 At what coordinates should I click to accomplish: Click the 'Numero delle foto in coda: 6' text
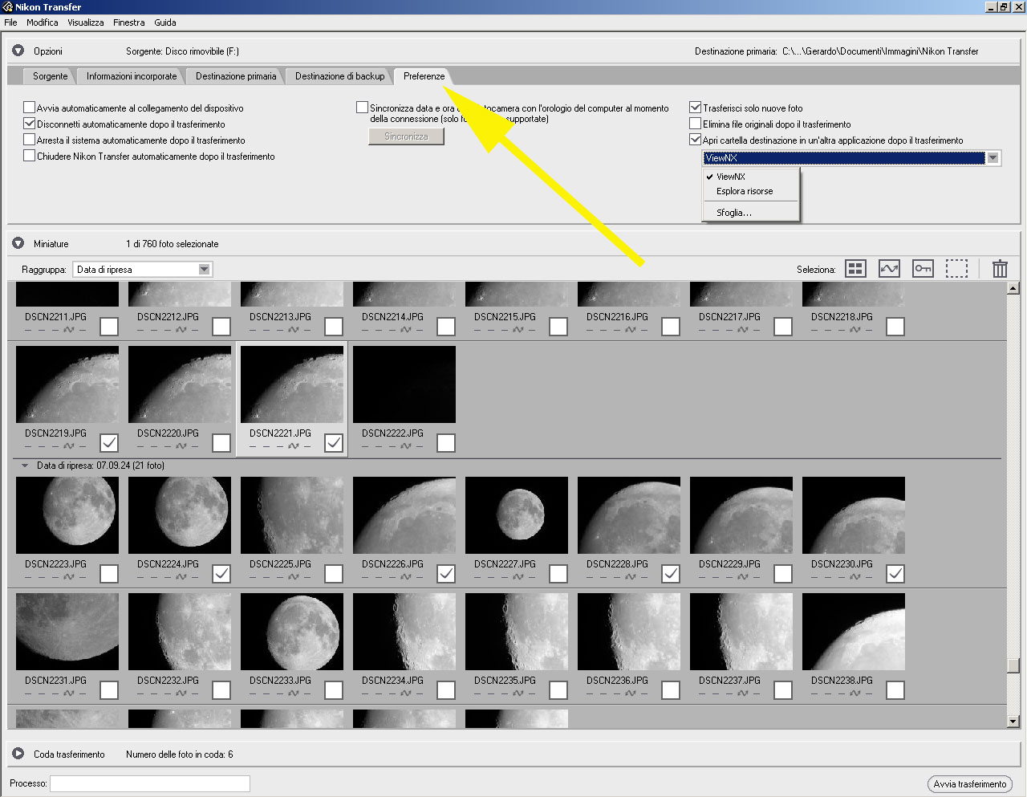coord(180,754)
